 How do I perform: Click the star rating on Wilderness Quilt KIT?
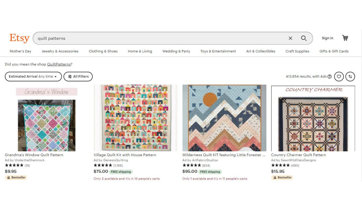(x=192, y=165)
